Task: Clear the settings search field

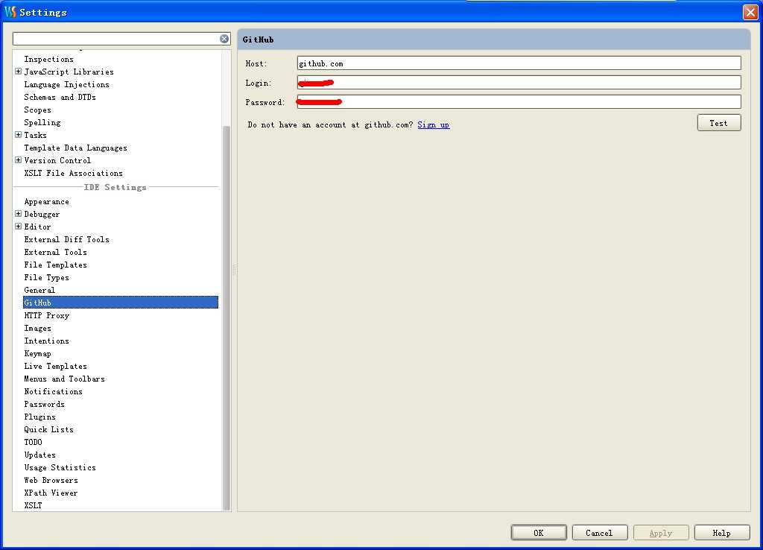Action: tap(224, 39)
